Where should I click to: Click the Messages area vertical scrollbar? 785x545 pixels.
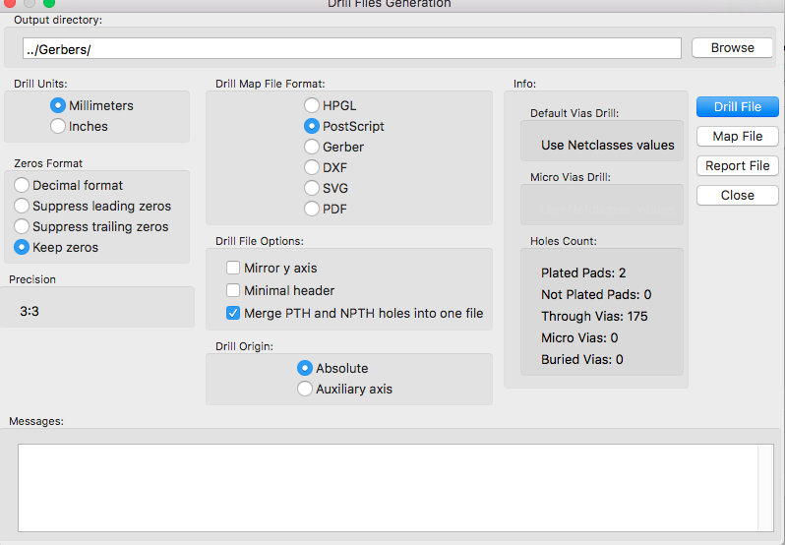point(766,487)
